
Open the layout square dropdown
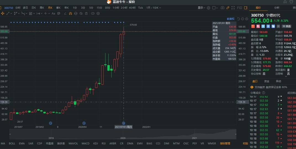click(215, 8)
